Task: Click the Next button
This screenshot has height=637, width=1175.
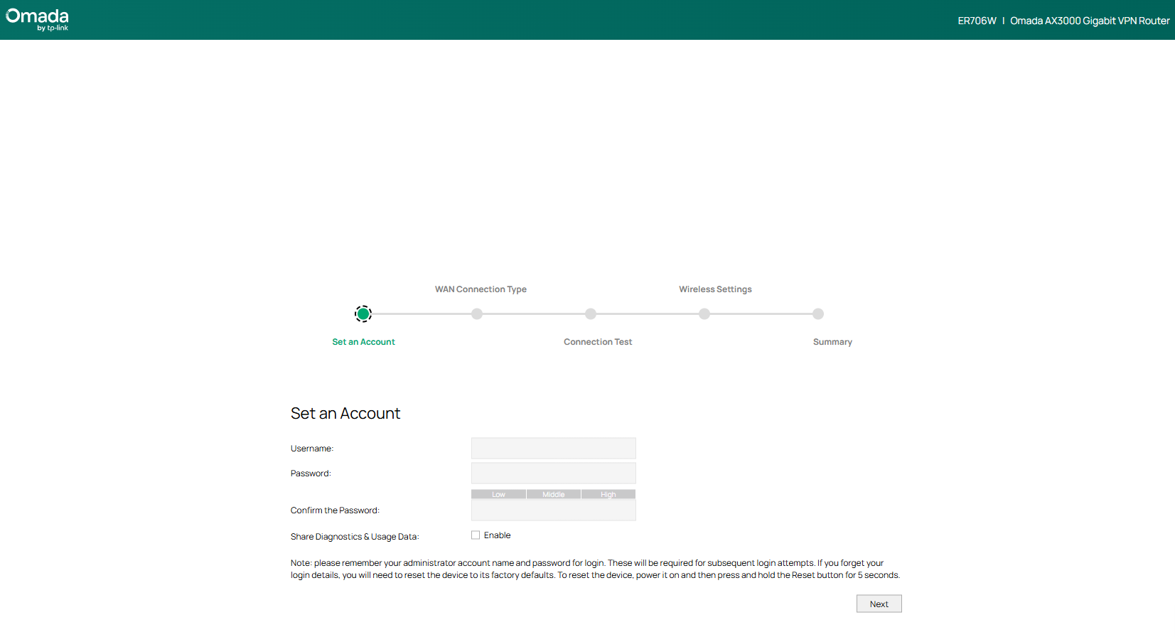Action: 879,604
